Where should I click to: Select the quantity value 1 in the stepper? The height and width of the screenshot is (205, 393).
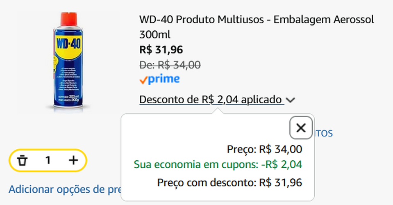48,160
